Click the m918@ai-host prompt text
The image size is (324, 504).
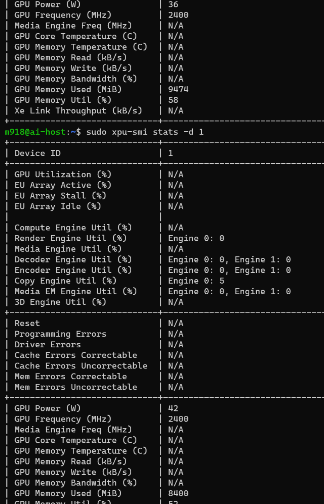pyautogui.click(x=35, y=132)
